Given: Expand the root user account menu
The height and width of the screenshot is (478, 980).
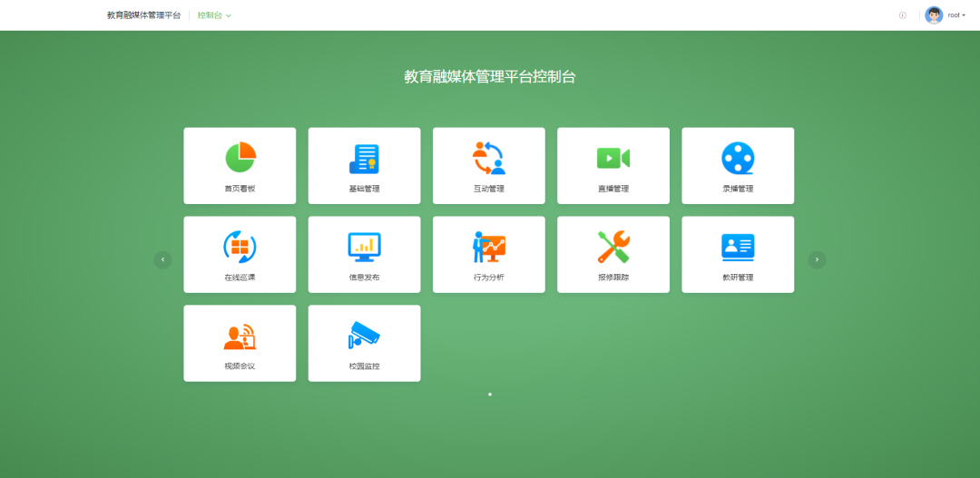Looking at the screenshot, I should 956,15.
